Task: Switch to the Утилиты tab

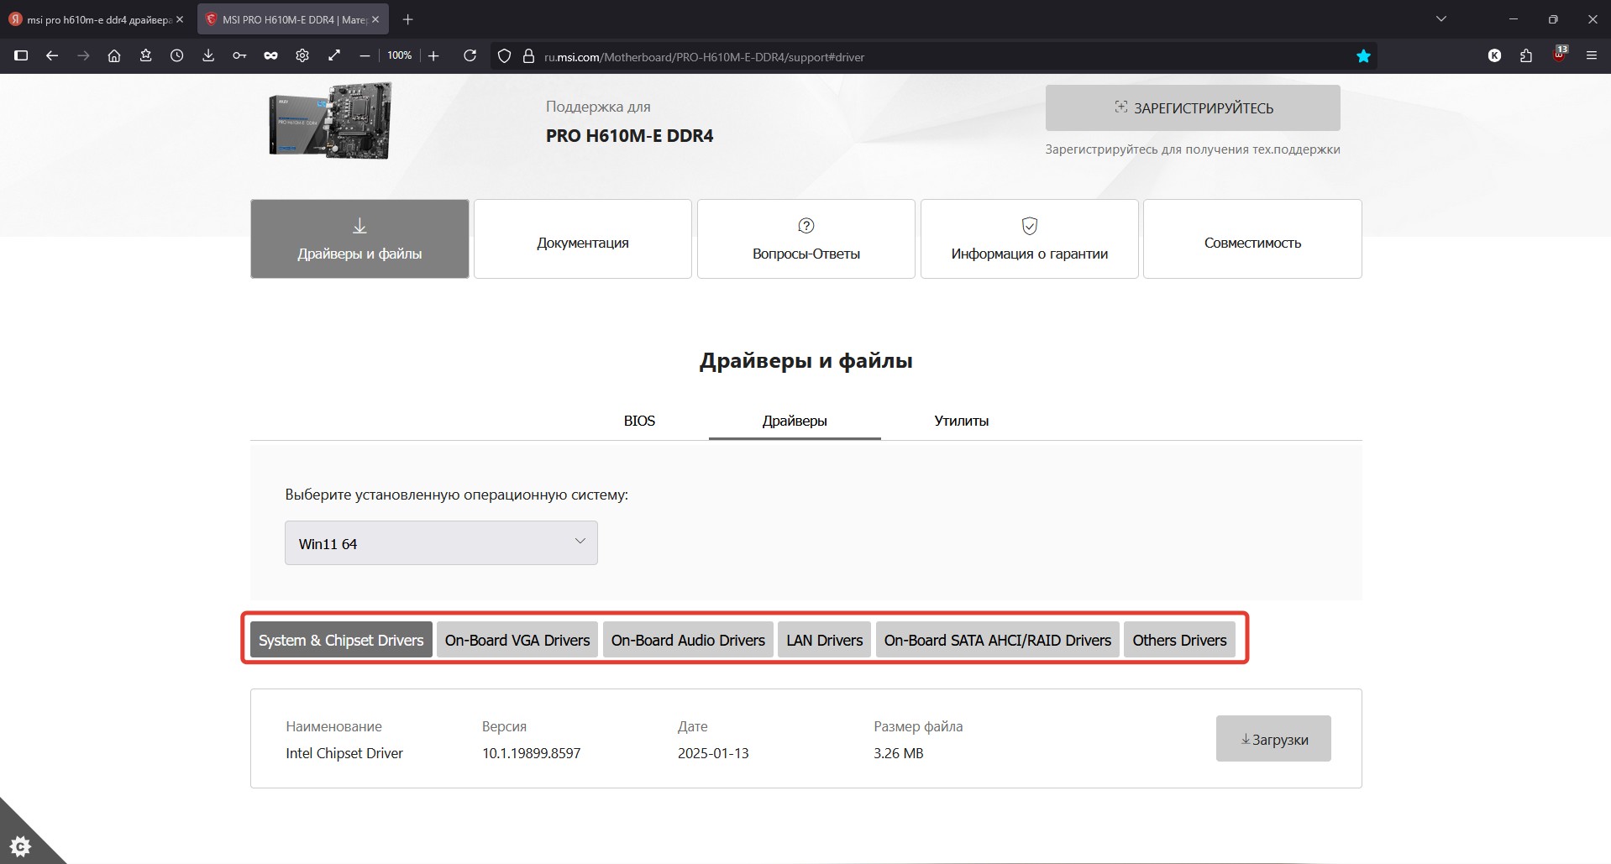Action: click(961, 421)
